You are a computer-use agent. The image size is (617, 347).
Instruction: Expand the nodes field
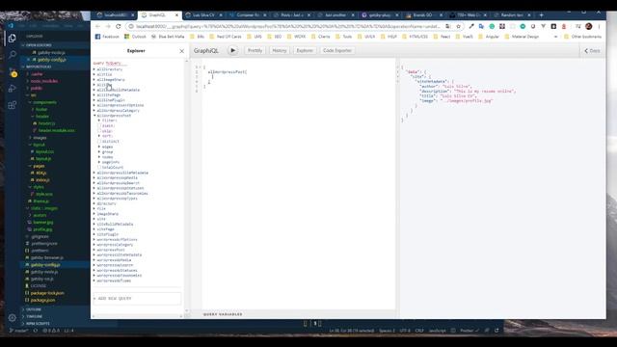click(99, 157)
